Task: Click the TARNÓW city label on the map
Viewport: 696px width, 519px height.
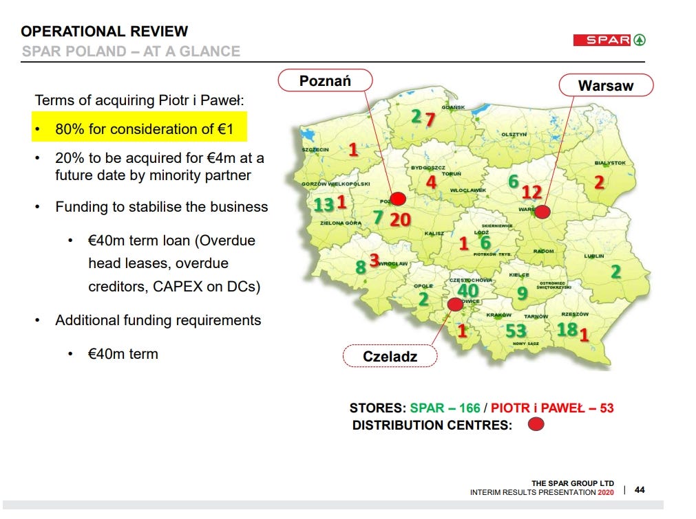Action: click(x=536, y=316)
